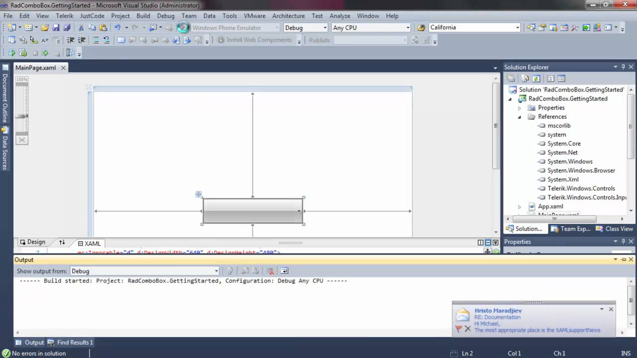Open the Build menu
The width and height of the screenshot is (637, 358).
pos(143,16)
